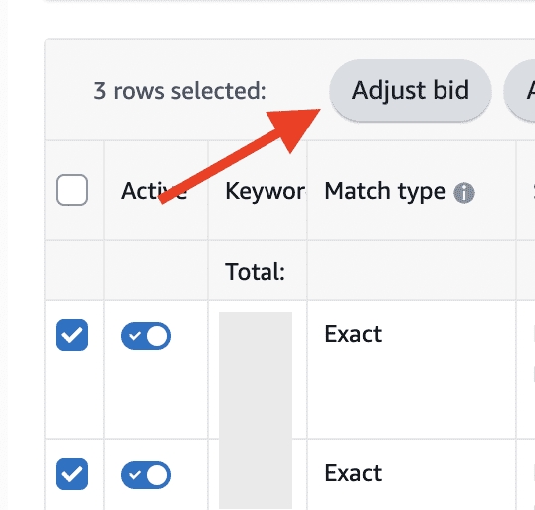Click the Adjust bid button
Viewport: 535px width, 510px height.
point(411,91)
